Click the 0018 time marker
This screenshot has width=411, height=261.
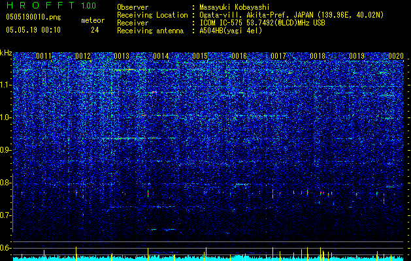click(x=318, y=56)
